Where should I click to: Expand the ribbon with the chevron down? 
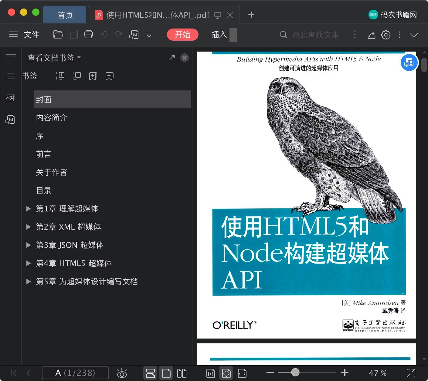pyautogui.click(x=414, y=35)
